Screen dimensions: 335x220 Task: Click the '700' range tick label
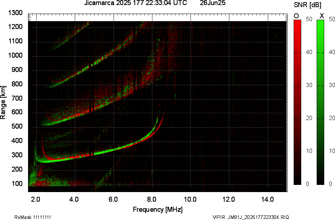17,99
